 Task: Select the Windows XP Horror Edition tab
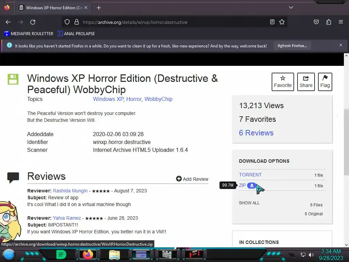click(x=53, y=8)
